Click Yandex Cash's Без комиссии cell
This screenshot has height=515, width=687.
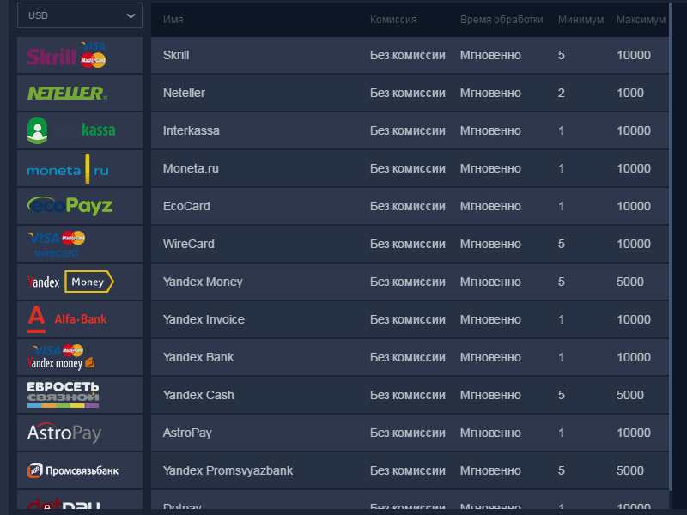(x=407, y=395)
